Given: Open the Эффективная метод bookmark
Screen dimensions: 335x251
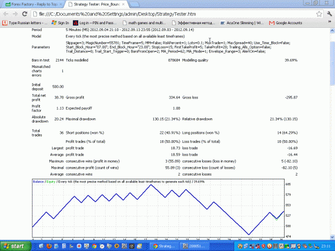Looking at the screenshot, I should click(x=193, y=23).
